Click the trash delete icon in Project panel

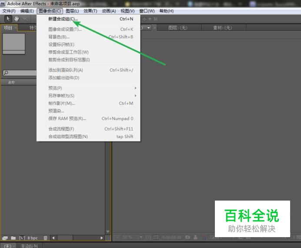click(x=45, y=238)
